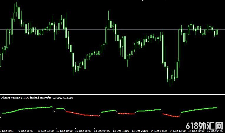The image size is (225, 133).
Task: Click the Ahoora Version 1.1 indicator label
Action: tap(27, 98)
